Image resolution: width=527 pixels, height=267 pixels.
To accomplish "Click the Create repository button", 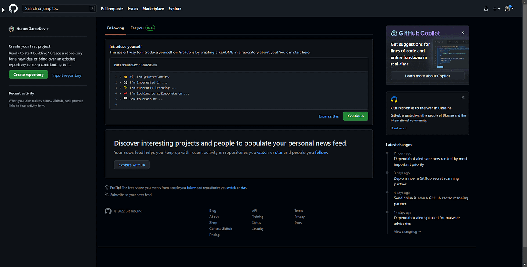I will tap(28, 75).
